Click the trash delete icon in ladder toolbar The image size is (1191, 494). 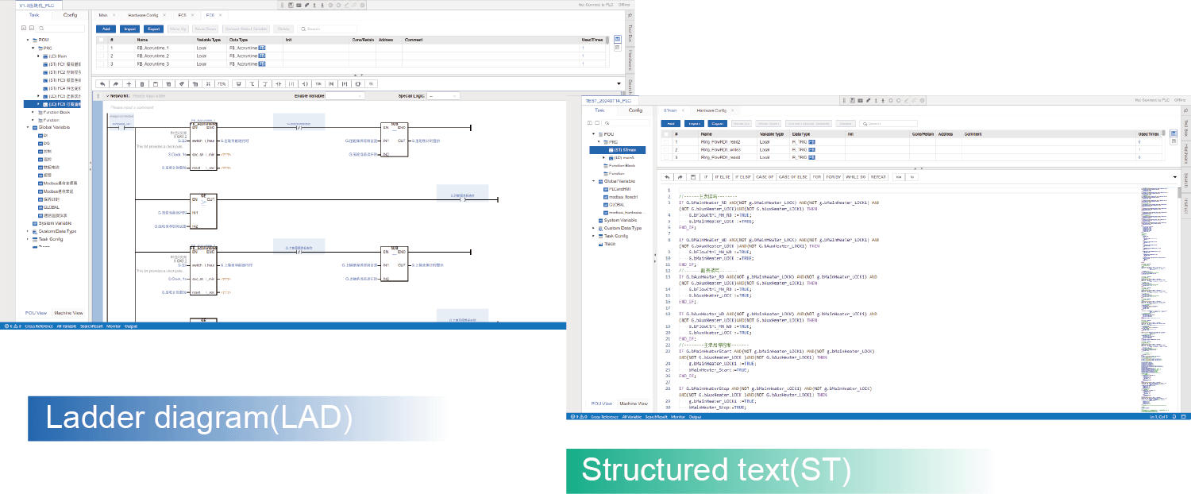[142, 83]
